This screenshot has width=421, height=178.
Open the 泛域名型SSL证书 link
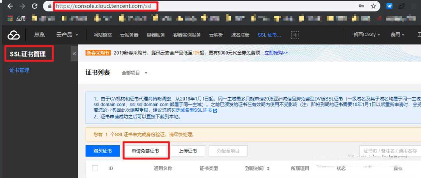coord(194,110)
